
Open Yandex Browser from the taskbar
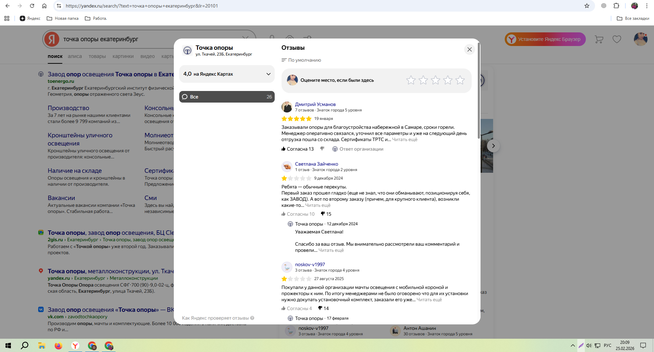coord(75,346)
